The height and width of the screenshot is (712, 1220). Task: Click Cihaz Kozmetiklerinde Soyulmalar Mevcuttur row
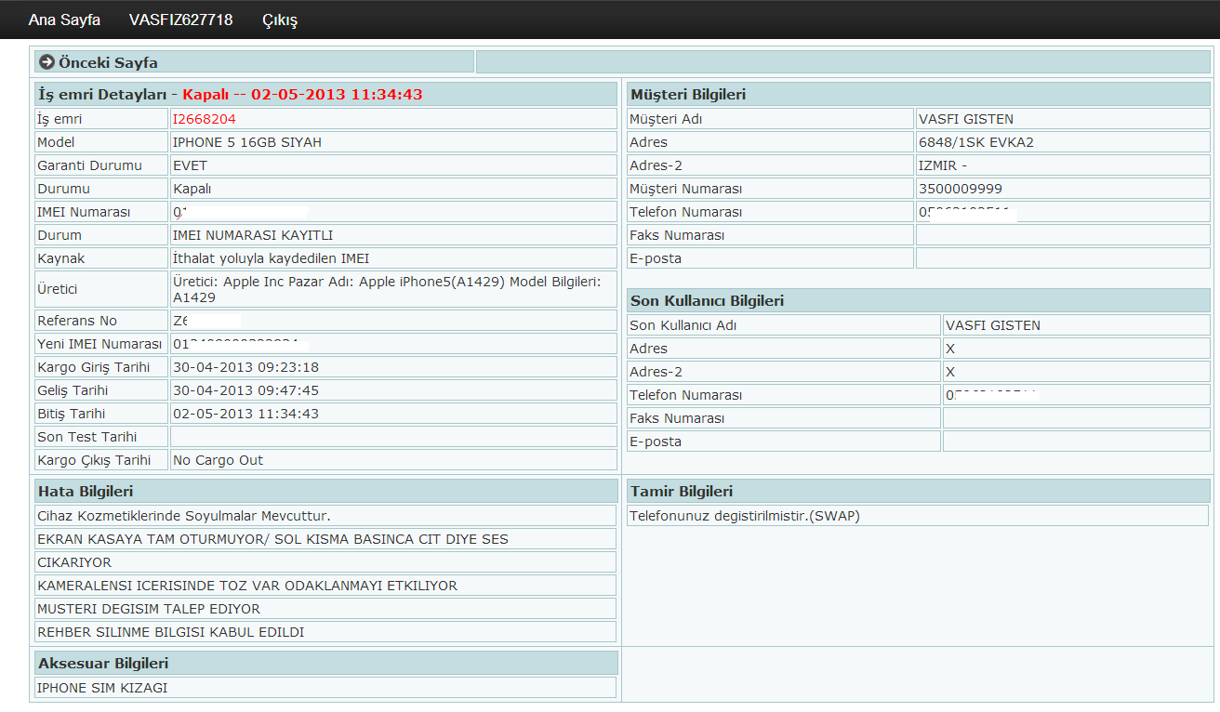tap(325, 516)
